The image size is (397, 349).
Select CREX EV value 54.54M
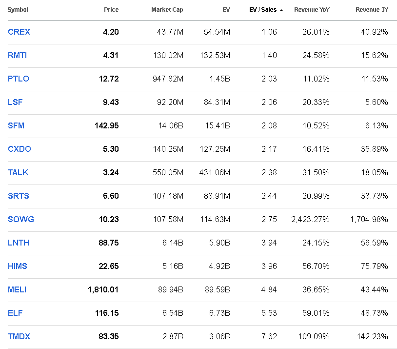(x=217, y=32)
